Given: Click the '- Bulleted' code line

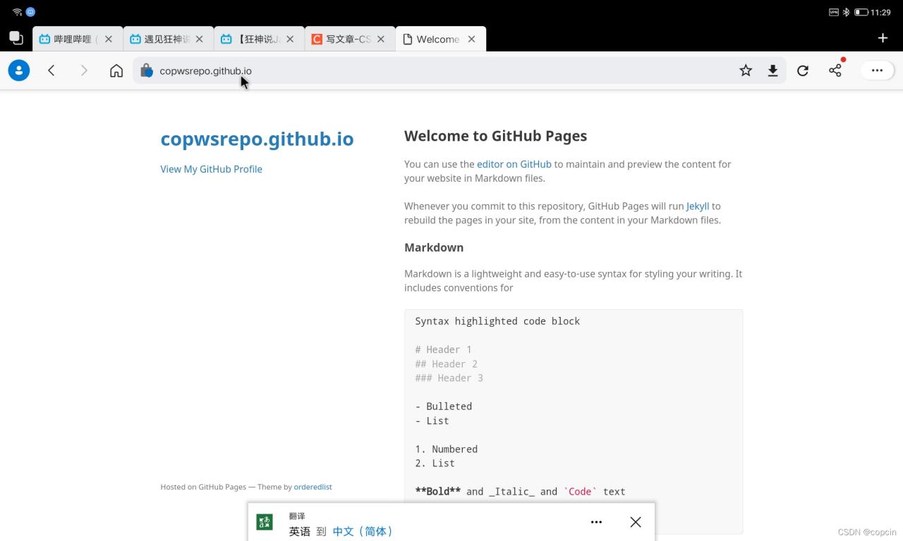Looking at the screenshot, I should (443, 406).
